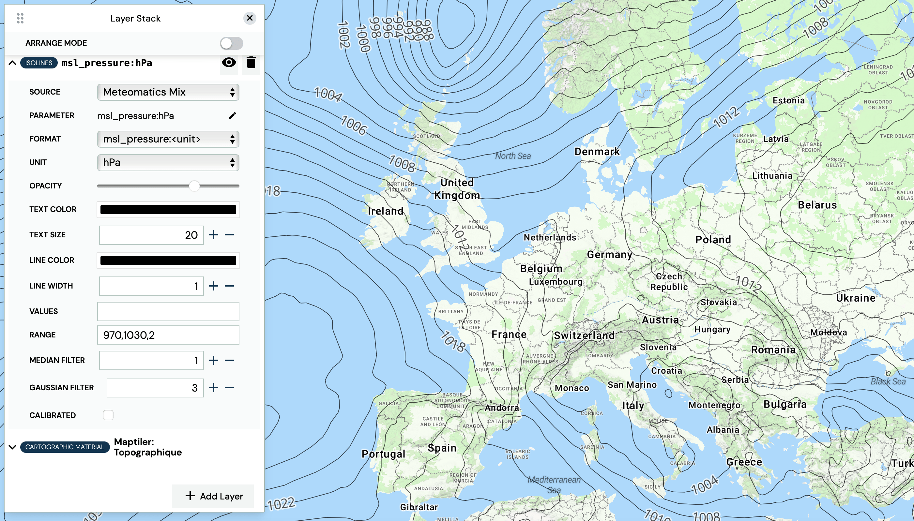
Task: Increase Text Size with plus icon
Action: coord(213,235)
